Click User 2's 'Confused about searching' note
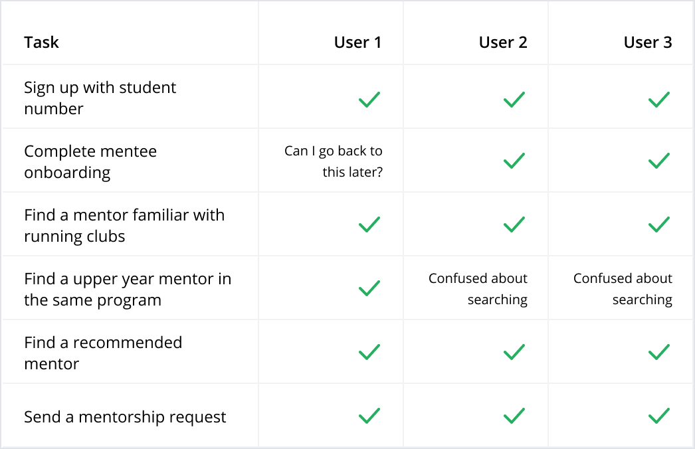 (478, 288)
